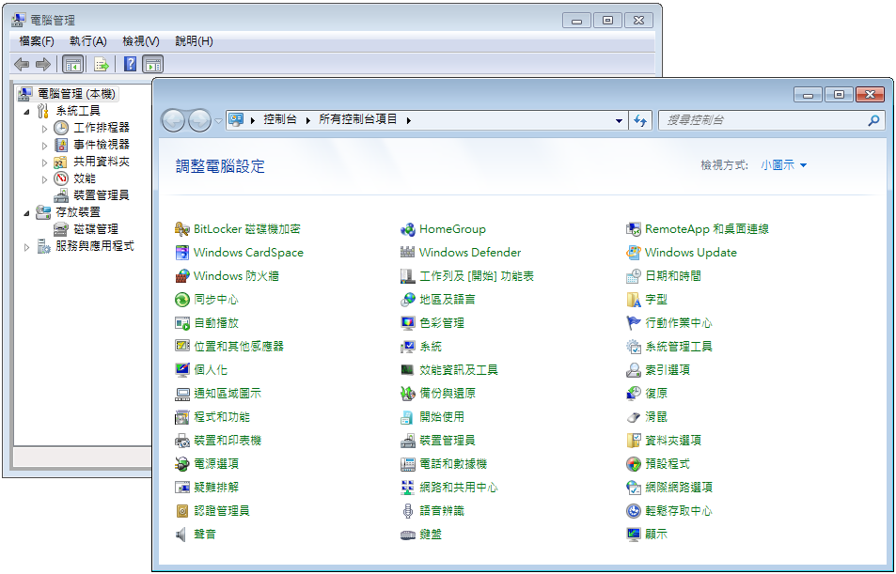Expand the arrow after 所有控制台項目 breadcrumb
The width and height of the screenshot is (896, 574).
(x=409, y=120)
